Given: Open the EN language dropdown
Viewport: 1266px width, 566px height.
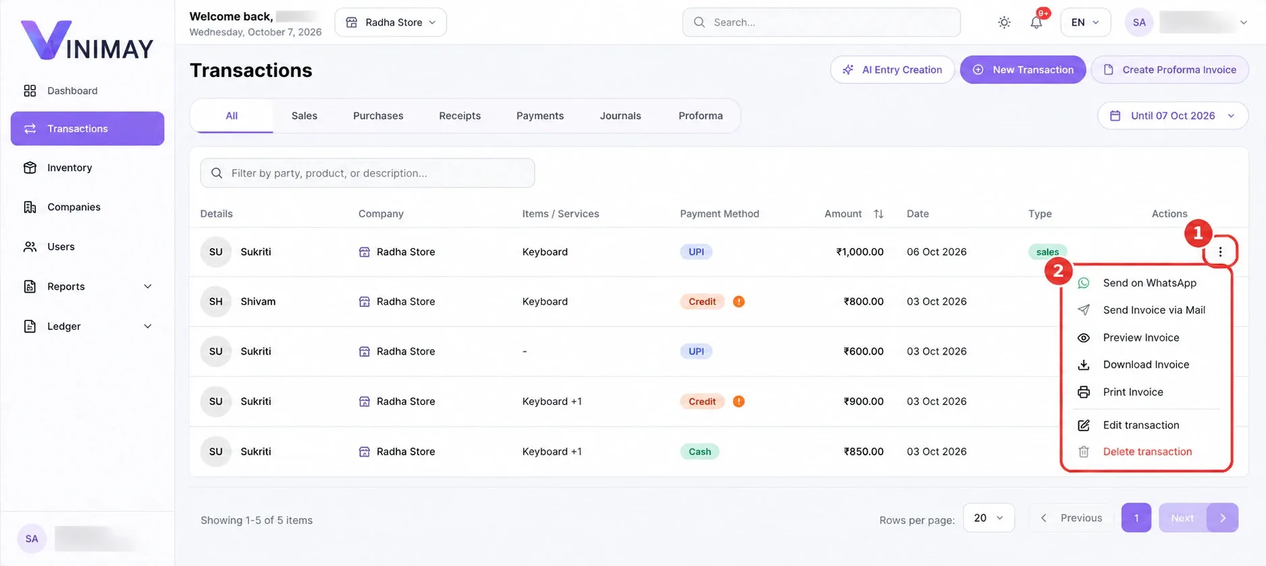Looking at the screenshot, I should point(1085,22).
